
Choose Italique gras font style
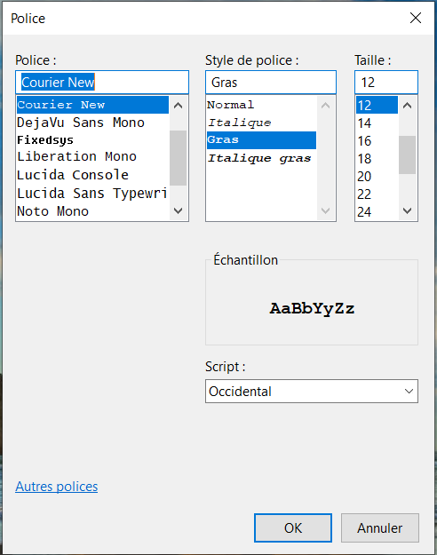click(x=261, y=158)
